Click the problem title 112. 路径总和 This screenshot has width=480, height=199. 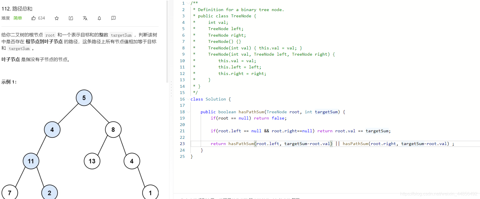click(17, 9)
